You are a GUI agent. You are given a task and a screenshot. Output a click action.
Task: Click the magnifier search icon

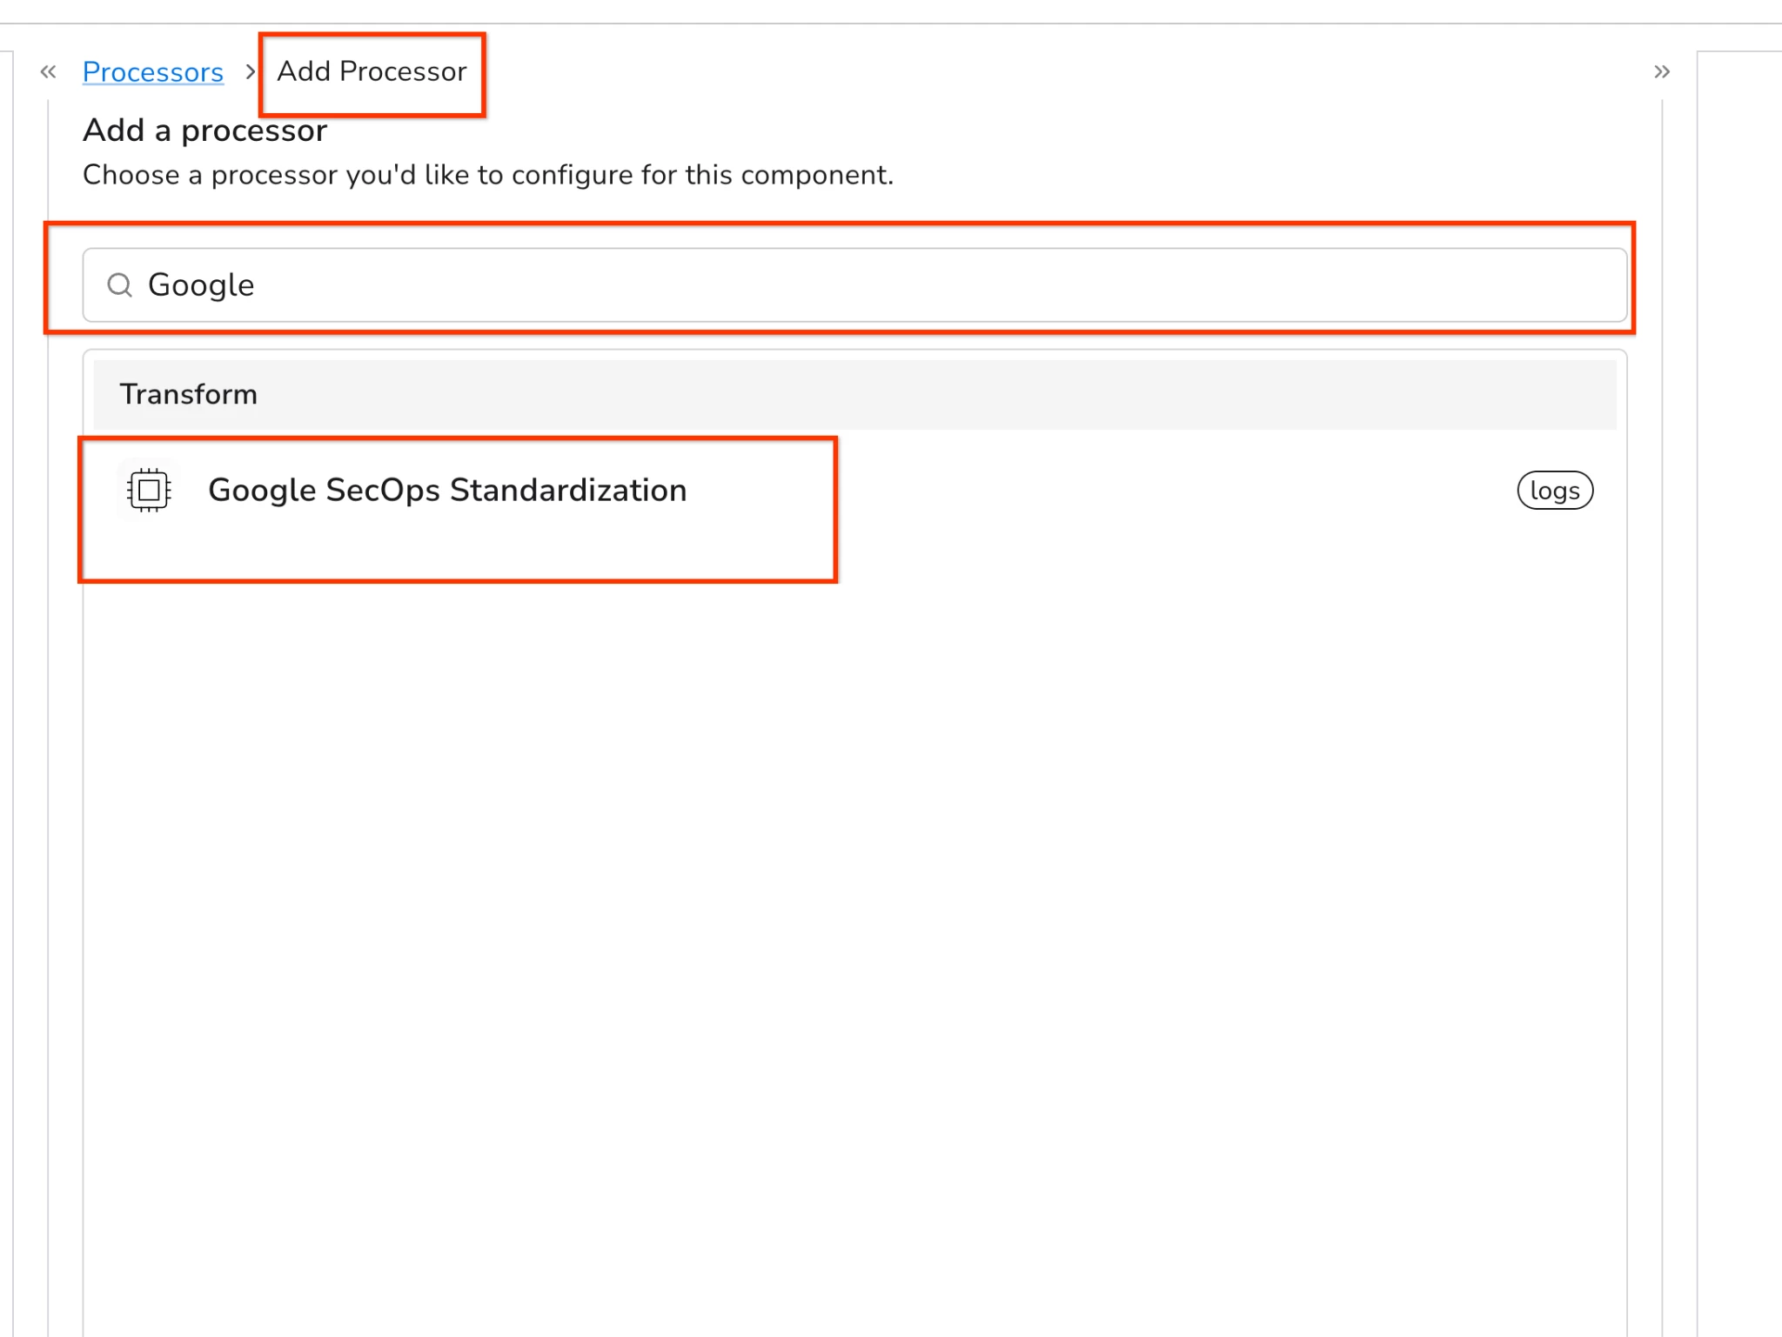pyautogui.click(x=119, y=285)
